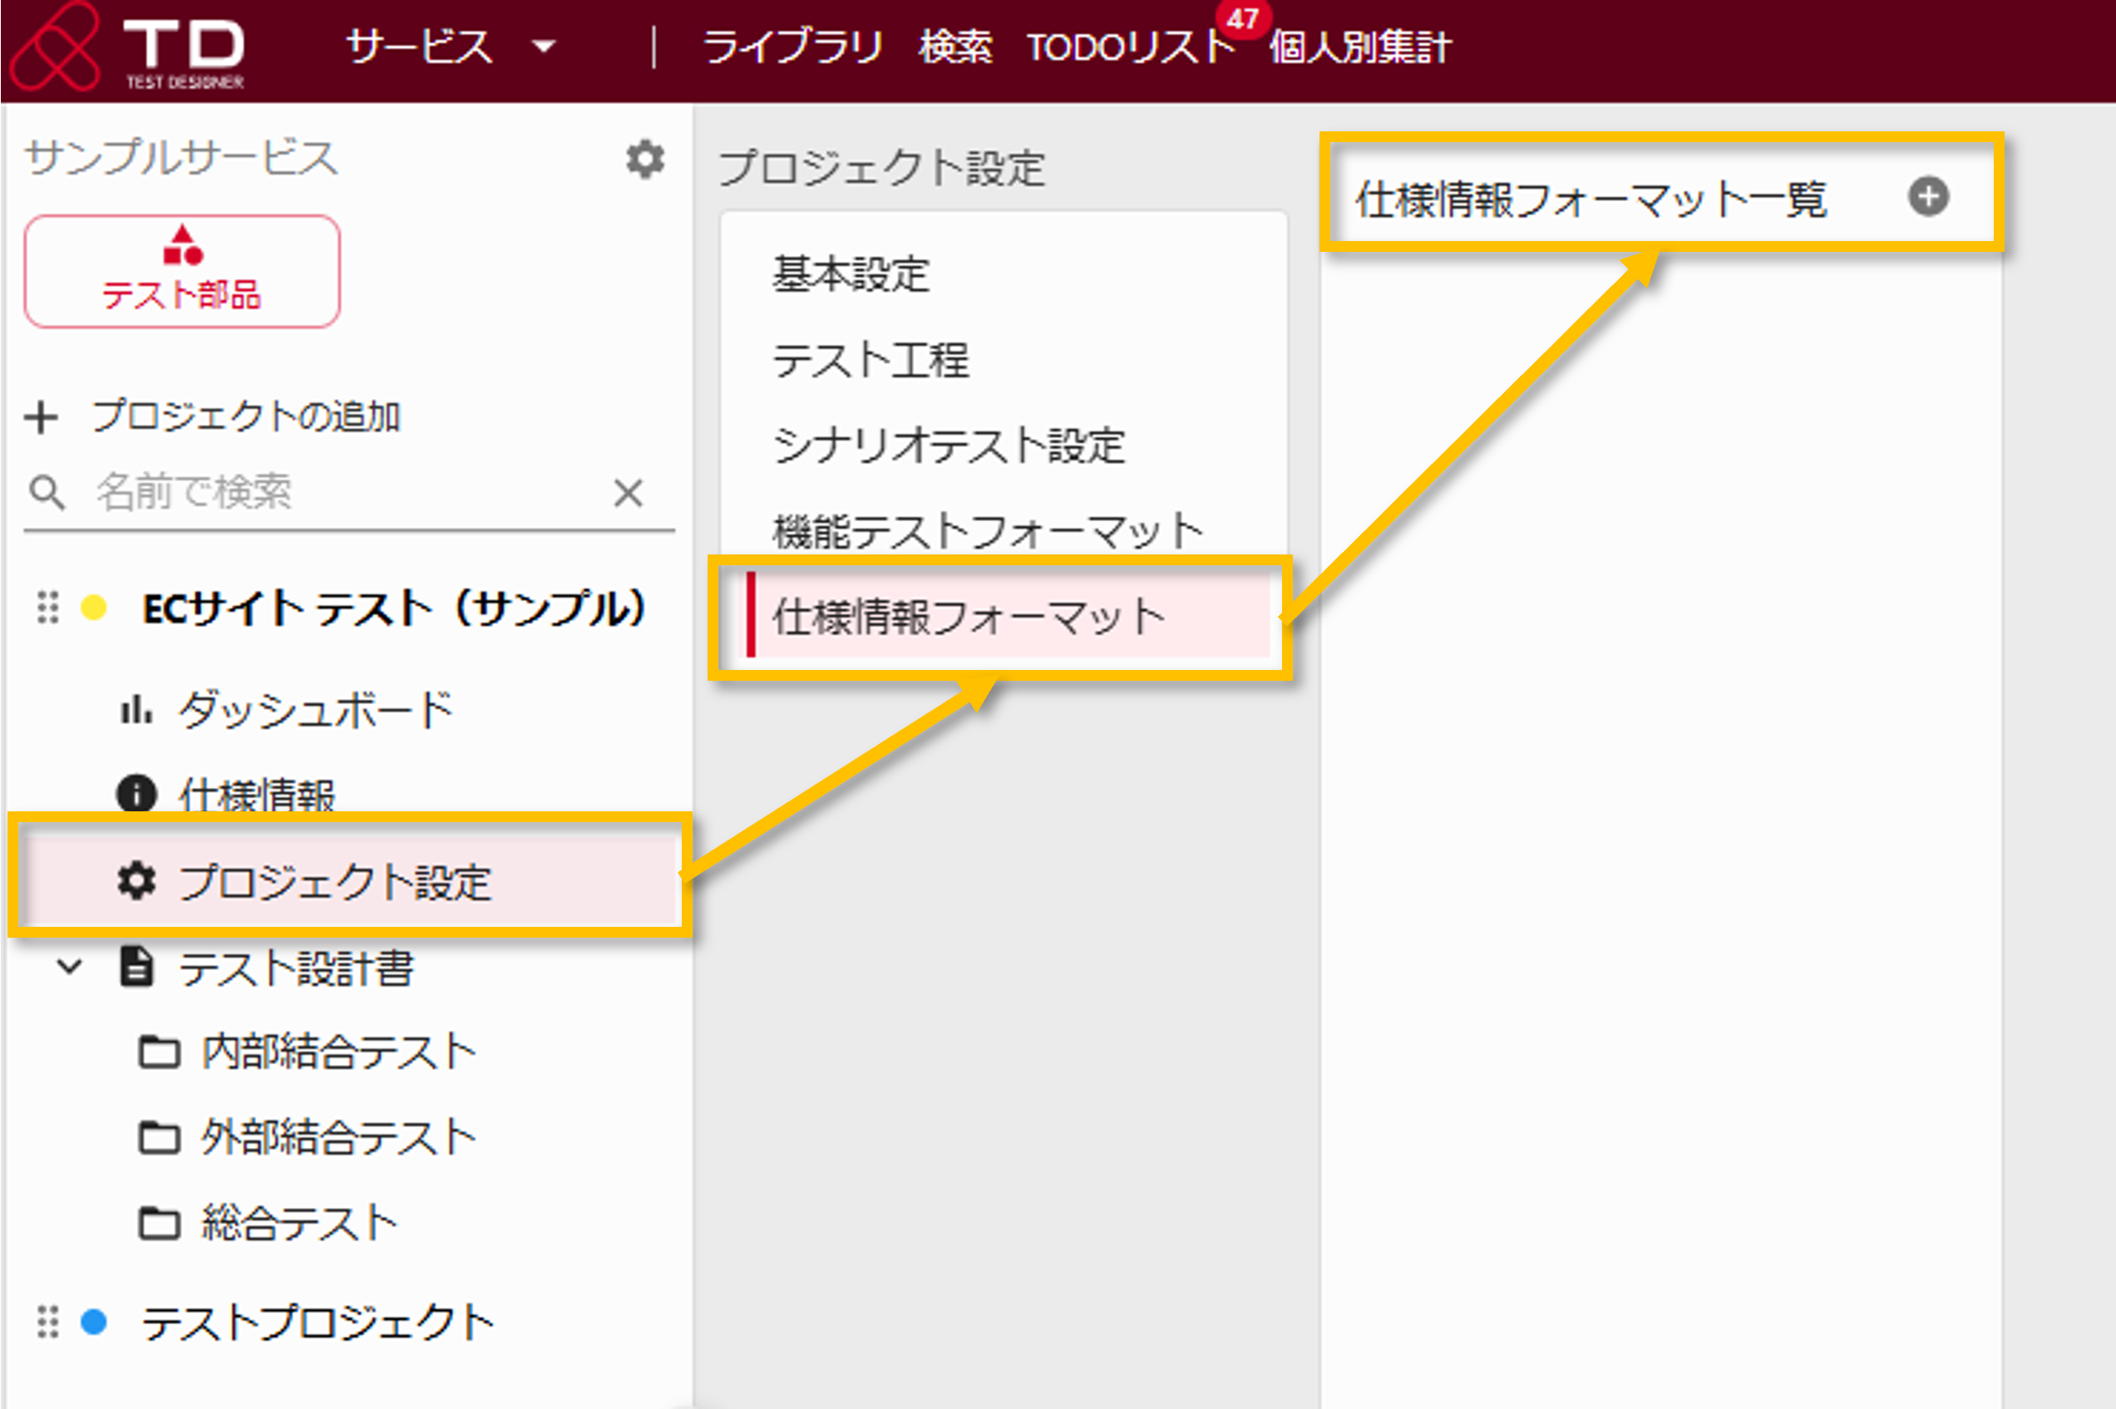2116x1409 pixels.
Task: Click the テスト設計書 document icon
Action: [x=136, y=967]
